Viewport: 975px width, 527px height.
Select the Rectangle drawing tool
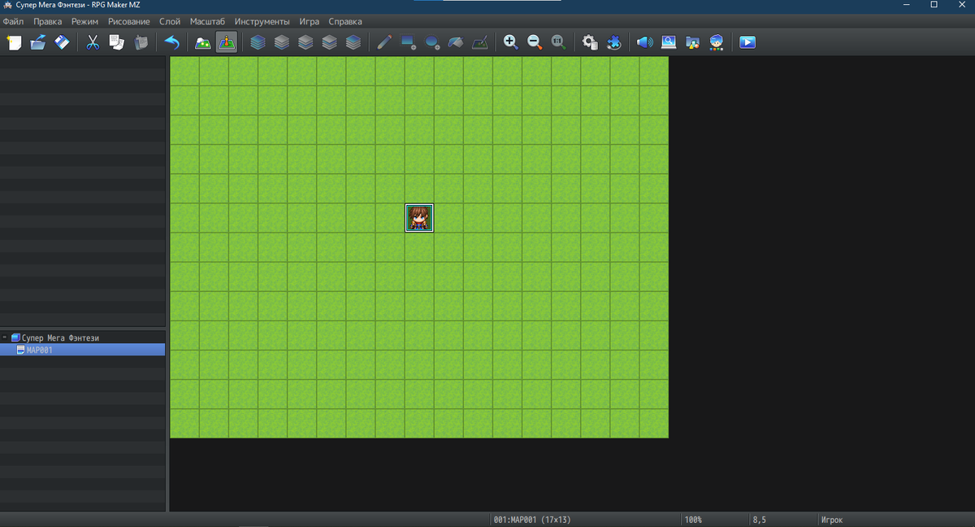click(408, 42)
